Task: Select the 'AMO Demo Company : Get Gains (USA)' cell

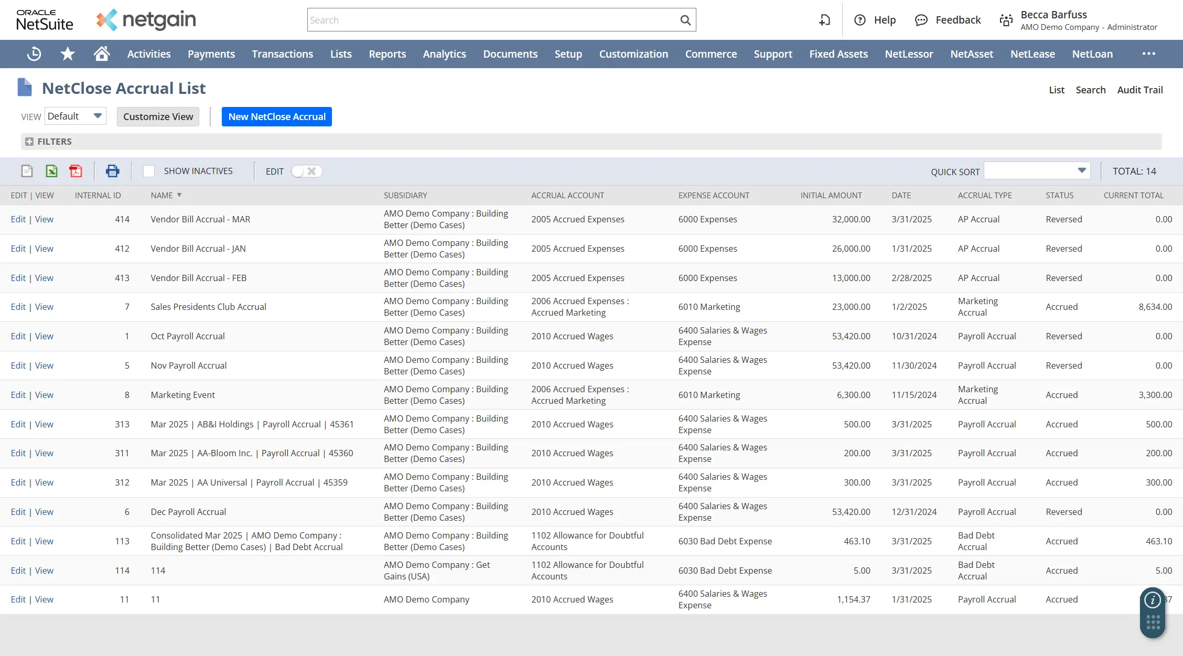Action: click(436, 571)
